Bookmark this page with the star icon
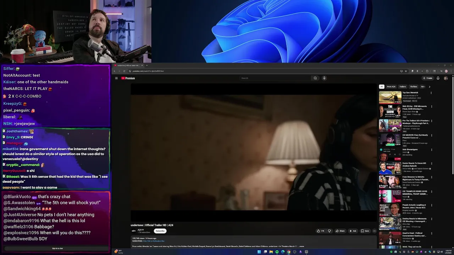Image resolution: width=454 pixels, height=255 pixels. (x=406, y=71)
